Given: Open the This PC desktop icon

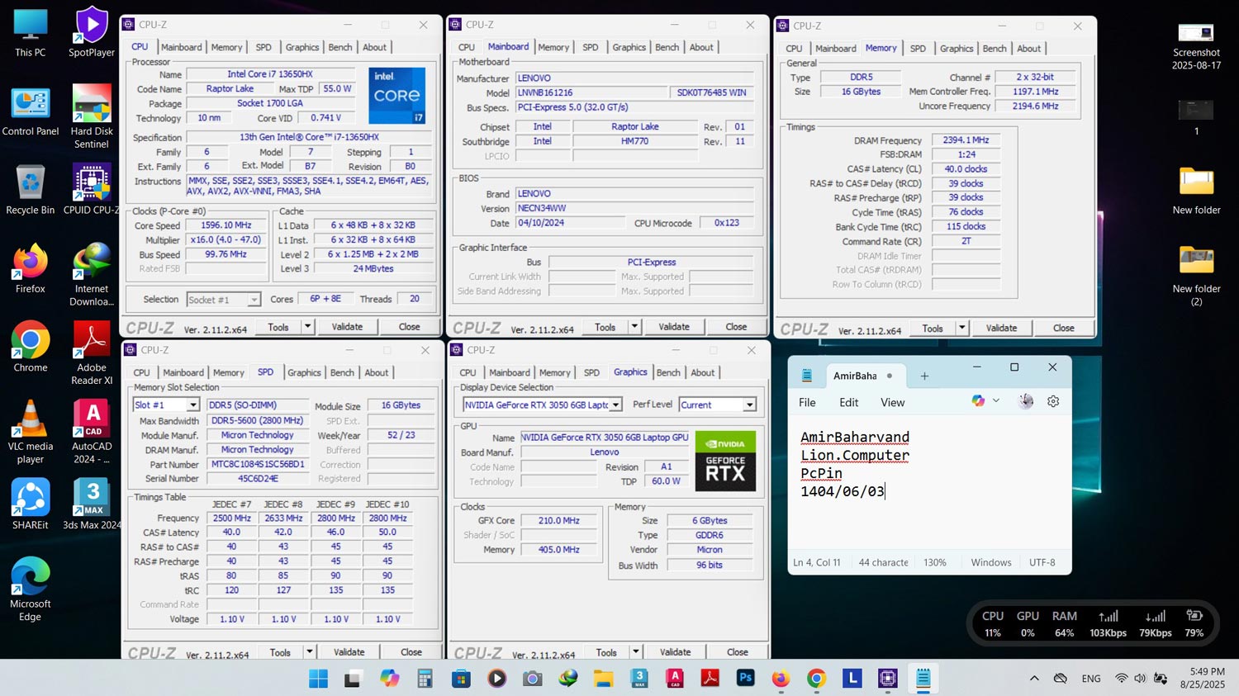Looking at the screenshot, I should 31,32.
